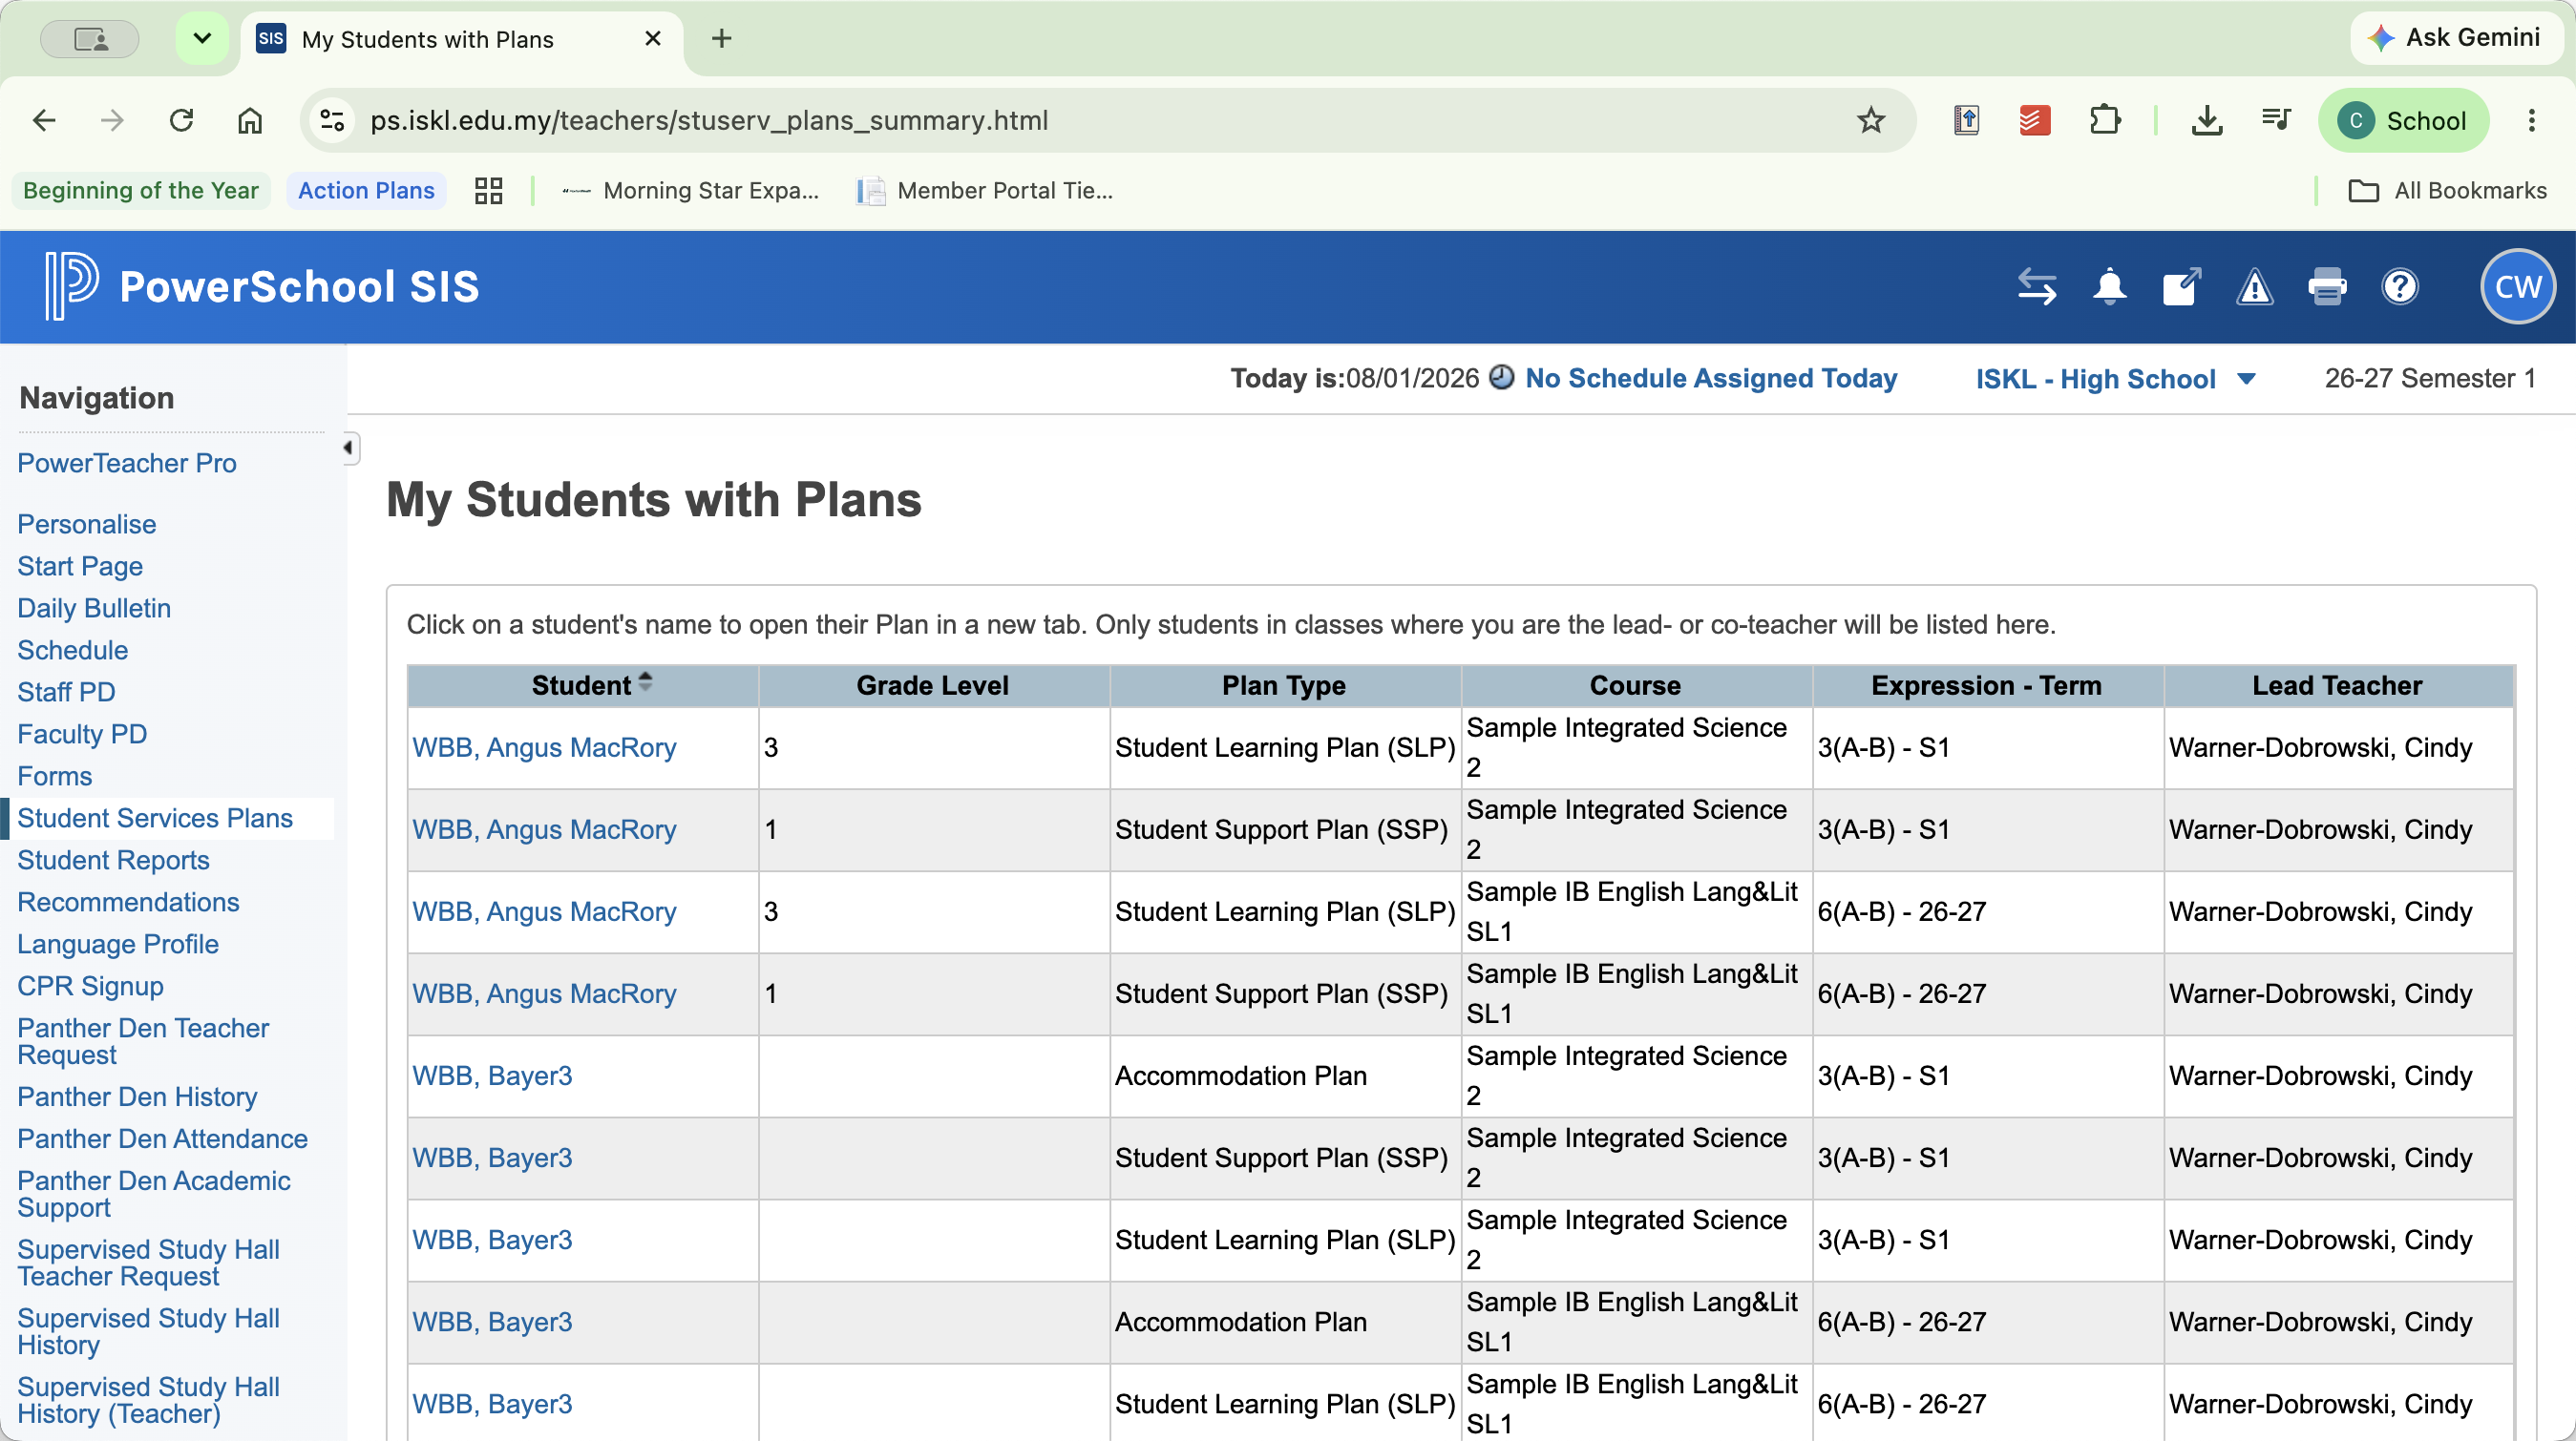Click the clock icon beside today's date
The width and height of the screenshot is (2576, 1441).
click(1501, 378)
